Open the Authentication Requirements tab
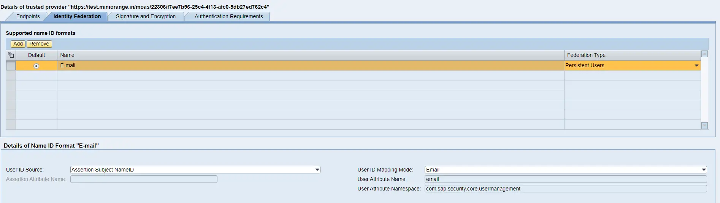The height and width of the screenshot is (203, 720). pyautogui.click(x=228, y=16)
